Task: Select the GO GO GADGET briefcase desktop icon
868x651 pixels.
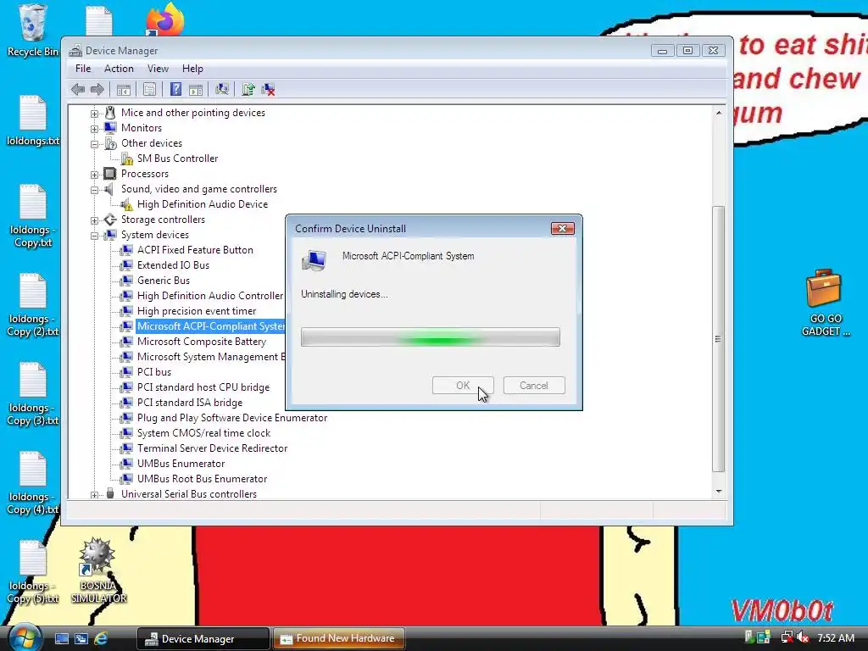Action: point(825,303)
